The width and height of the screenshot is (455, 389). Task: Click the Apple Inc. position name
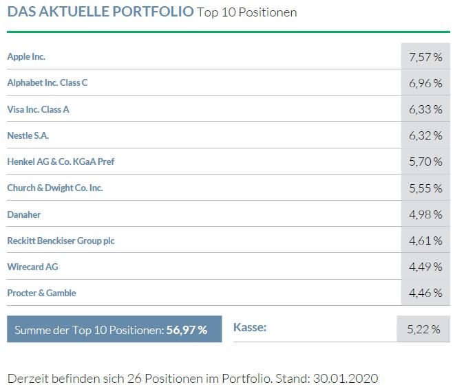(26, 56)
